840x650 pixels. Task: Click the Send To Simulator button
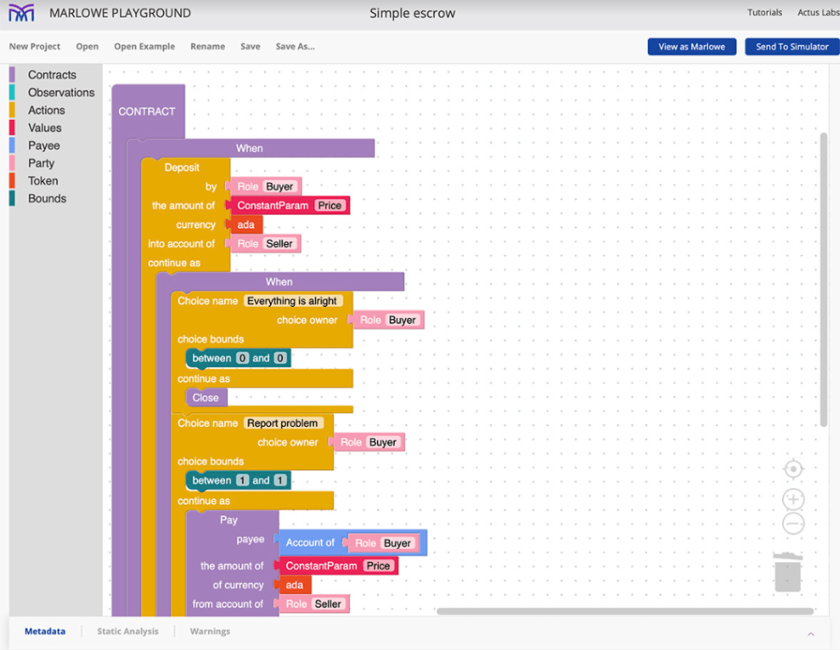[792, 47]
